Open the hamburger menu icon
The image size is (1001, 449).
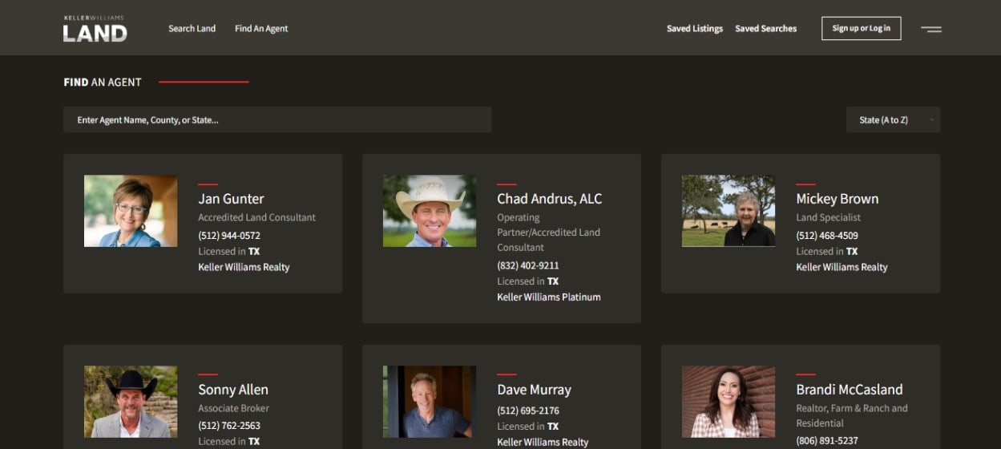click(930, 29)
